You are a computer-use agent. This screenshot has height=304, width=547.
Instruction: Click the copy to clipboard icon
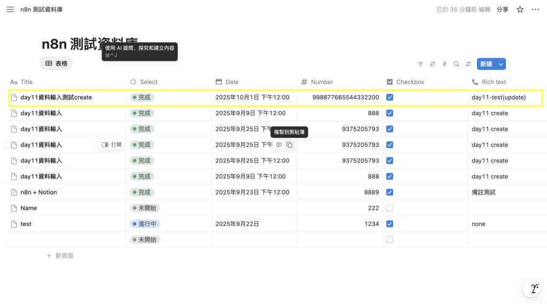[289, 144]
